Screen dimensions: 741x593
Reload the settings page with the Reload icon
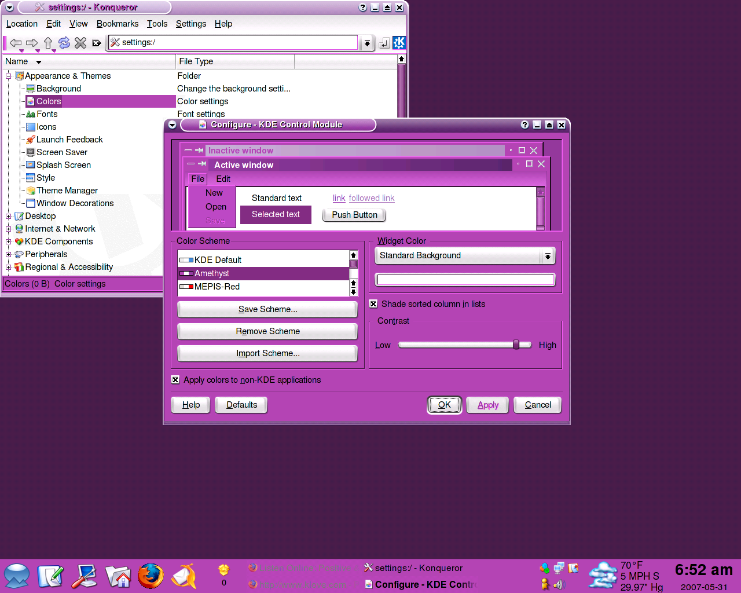point(64,43)
